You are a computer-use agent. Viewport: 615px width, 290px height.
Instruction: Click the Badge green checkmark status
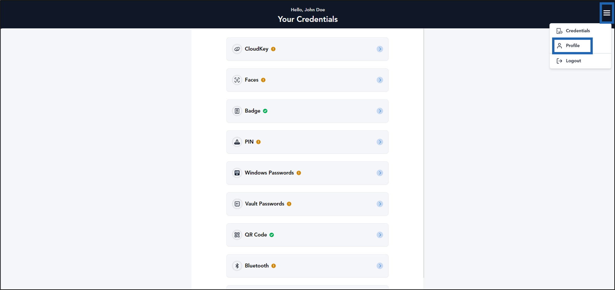pos(265,111)
